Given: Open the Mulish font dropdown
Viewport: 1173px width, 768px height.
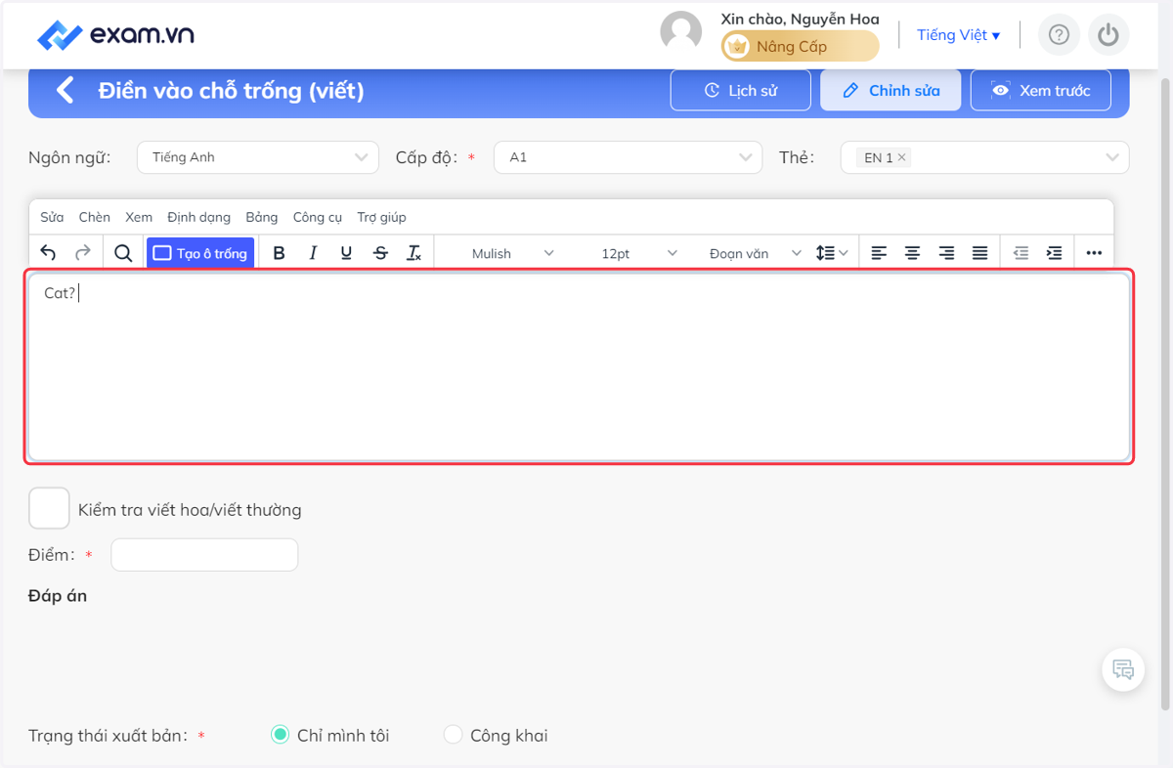Looking at the screenshot, I should [512, 253].
